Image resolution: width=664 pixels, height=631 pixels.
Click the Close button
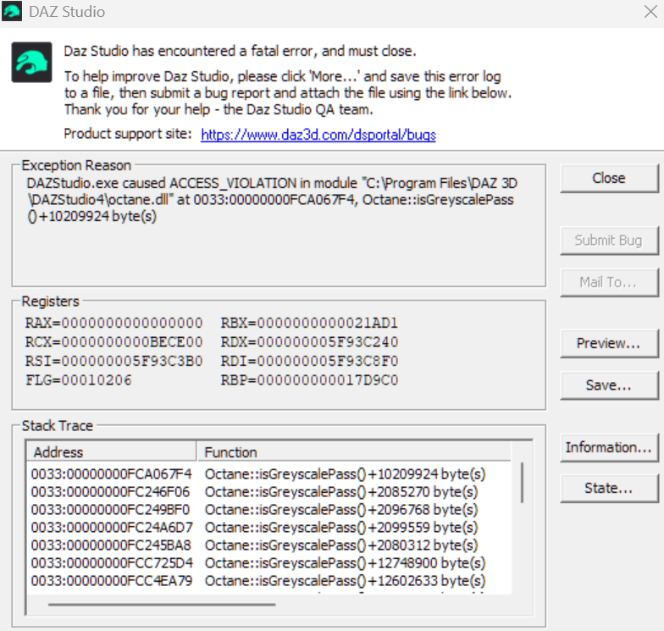609,178
